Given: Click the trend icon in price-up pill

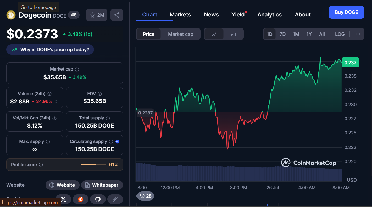Looking at the screenshot, I should [14, 50].
